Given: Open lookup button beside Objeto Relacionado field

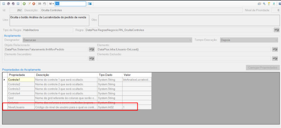Looking at the screenshot, I should click(x=92, y=49).
